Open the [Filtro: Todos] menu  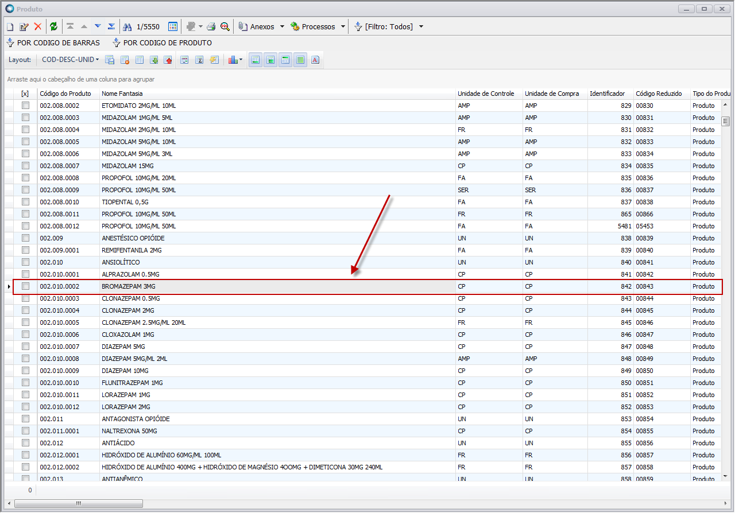coord(384,26)
